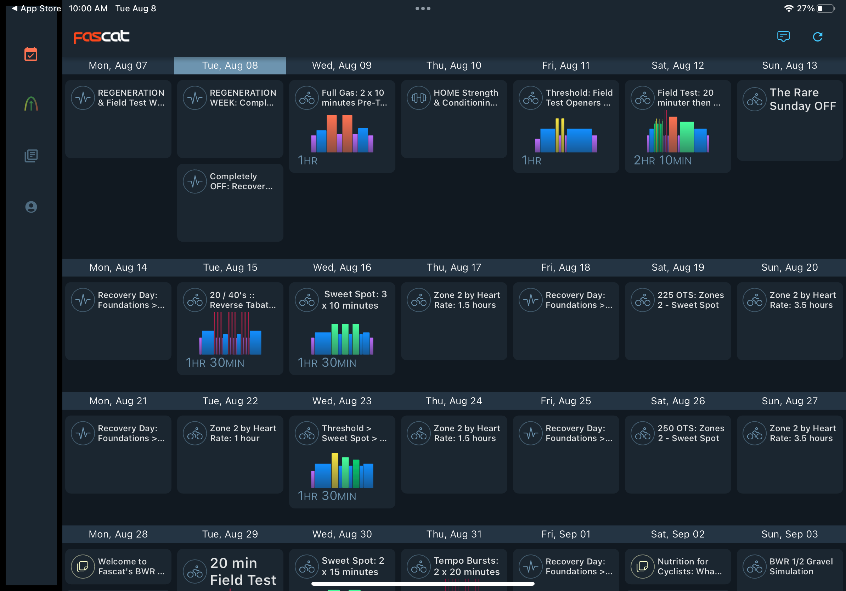Click the notes icon on Welcome to Fascat's BWR
This screenshot has height=591, width=846.
(x=83, y=566)
